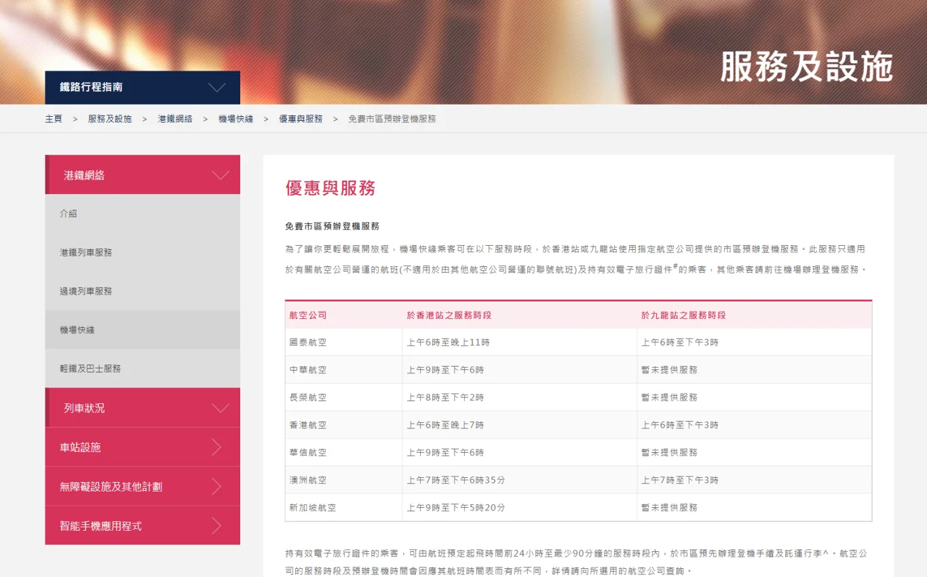Click the 華信航空 table cell
This screenshot has height=577, width=927.
click(344, 452)
